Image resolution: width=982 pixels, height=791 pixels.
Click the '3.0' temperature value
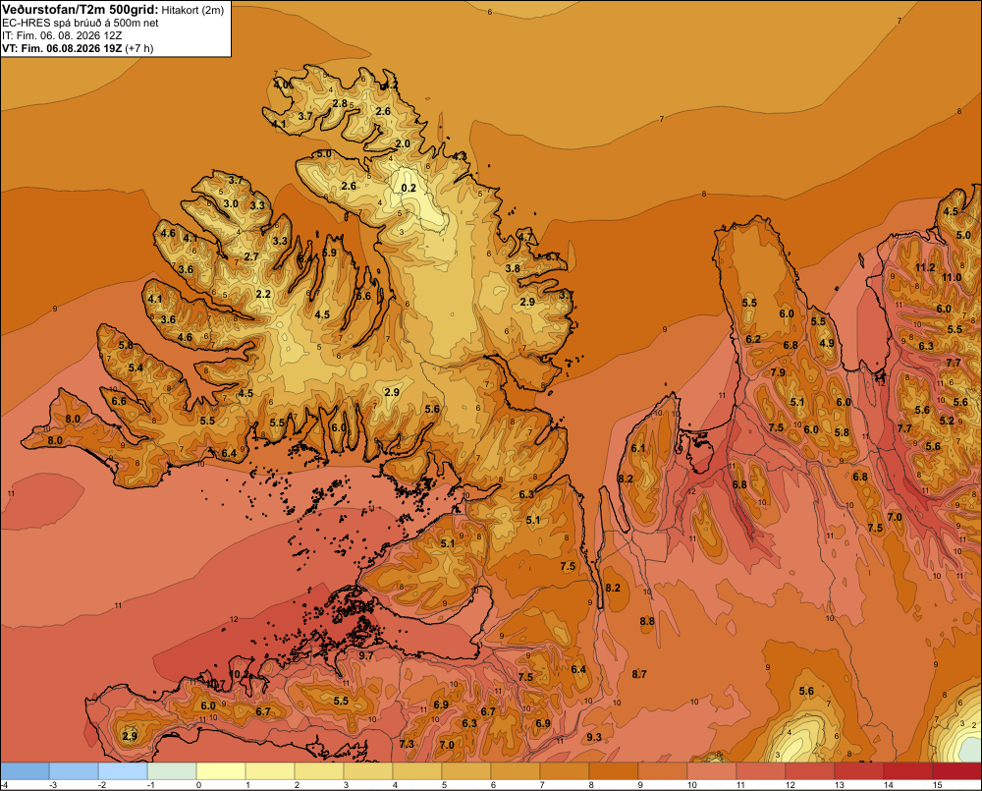[x=231, y=203]
